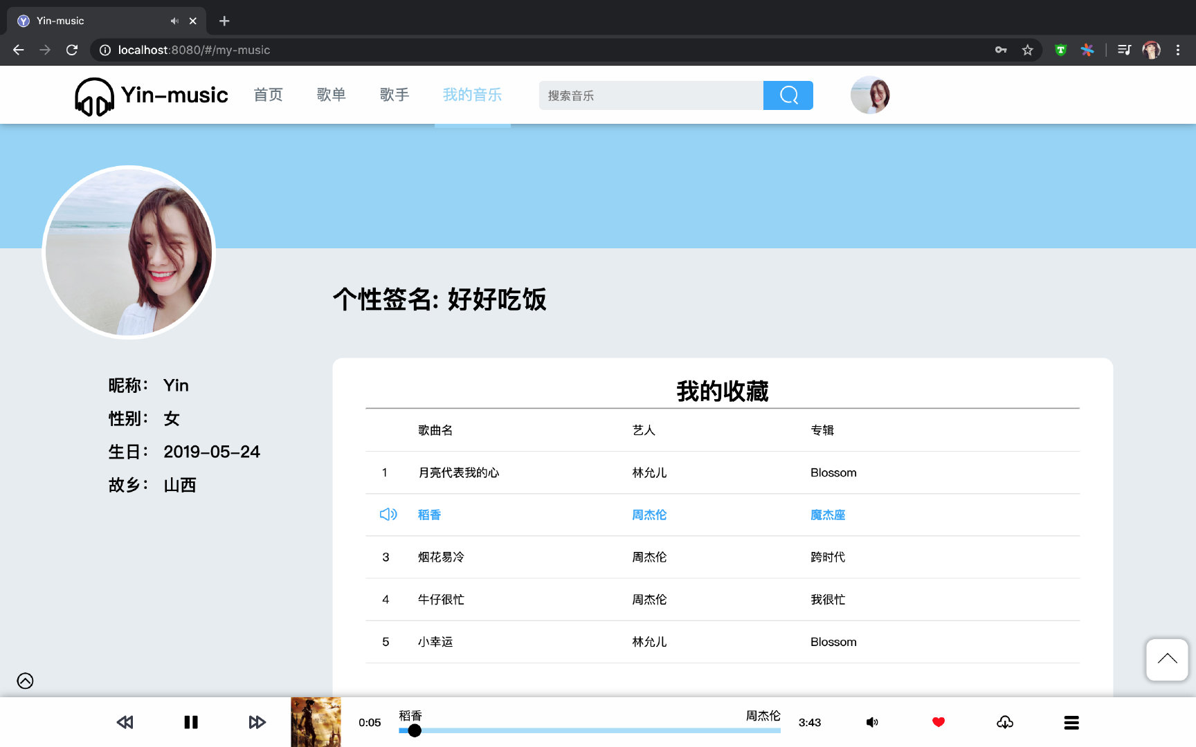Click album 我很忙 in the list
This screenshot has height=747, width=1196.
(x=828, y=599)
